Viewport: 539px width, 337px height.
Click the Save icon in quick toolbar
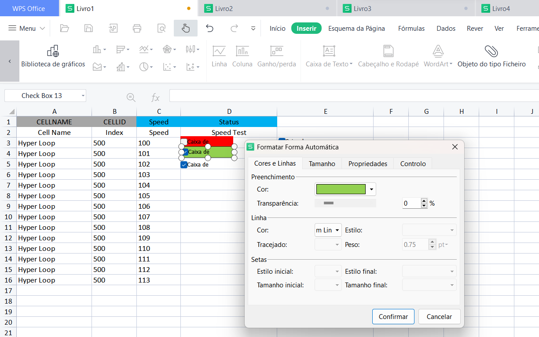click(88, 29)
